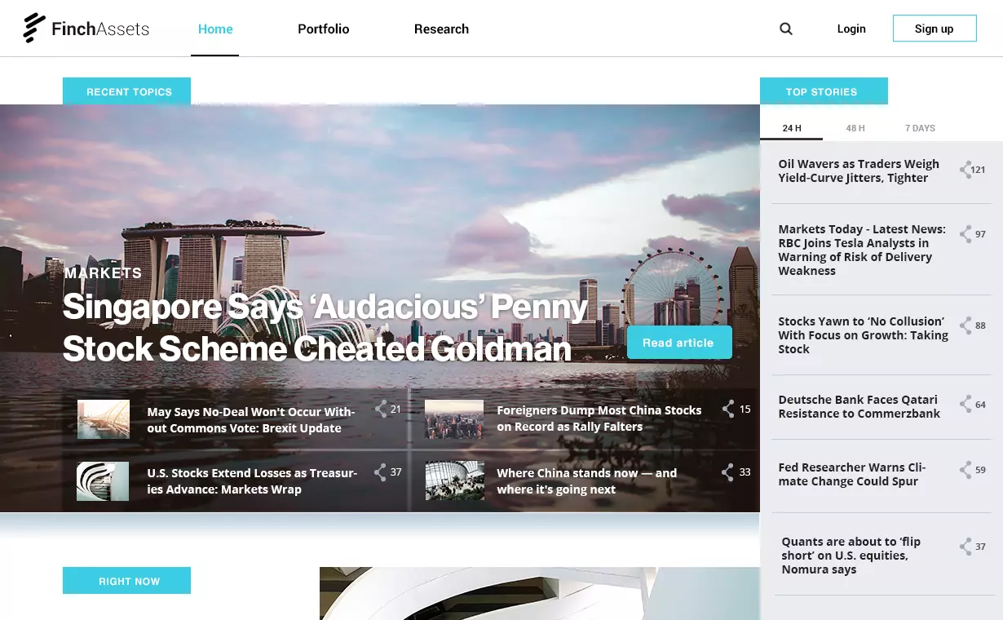Select the 7 DAYS tab
Image resolution: width=1003 pixels, height=620 pixels.
(920, 128)
